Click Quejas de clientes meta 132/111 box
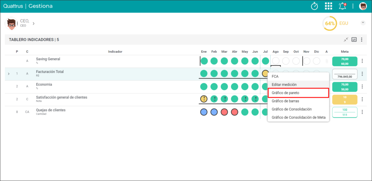Image resolution: width=372 pixels, height=181 pixels. 345,112
